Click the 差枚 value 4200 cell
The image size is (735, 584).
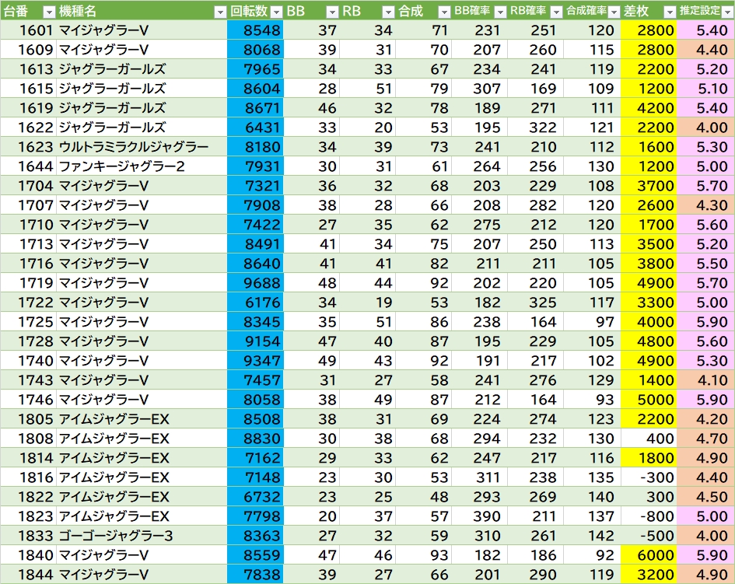(649, 108)
